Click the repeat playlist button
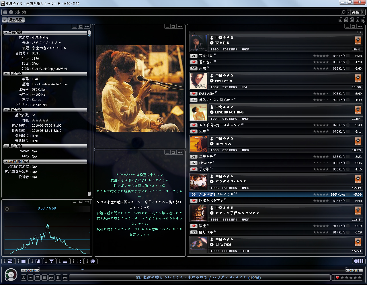Screen dimensions: 367x285 pos(38,277)
